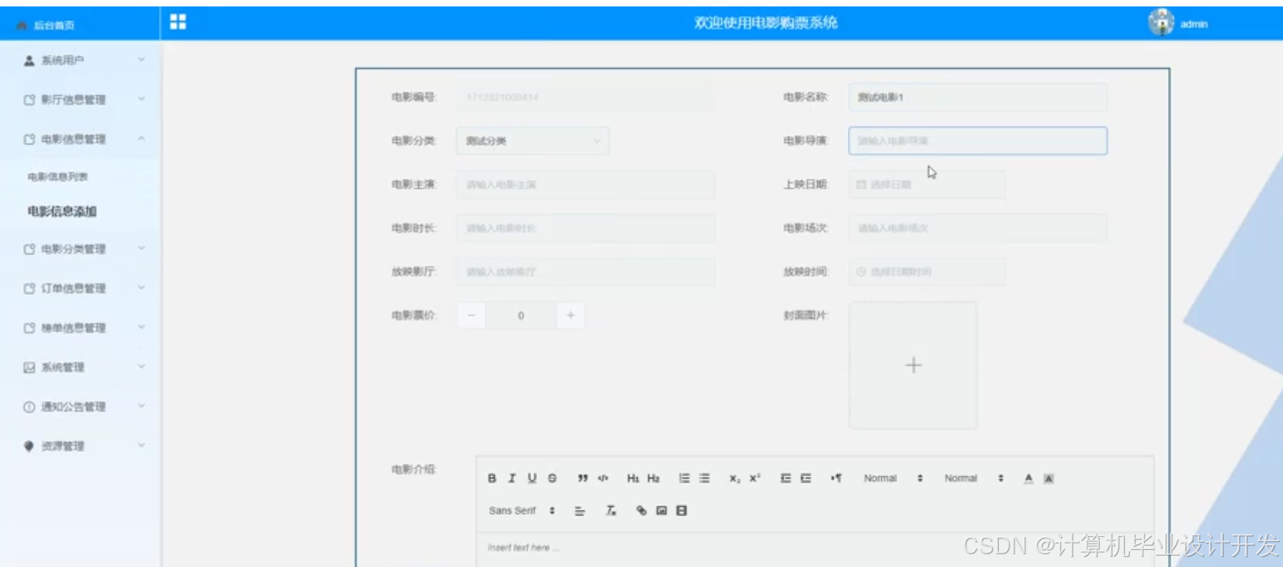Toggle underline formatting in the editor
The height and width of the screenshot is (567, 1283).
pyautogui.click(x=532, y=478)
